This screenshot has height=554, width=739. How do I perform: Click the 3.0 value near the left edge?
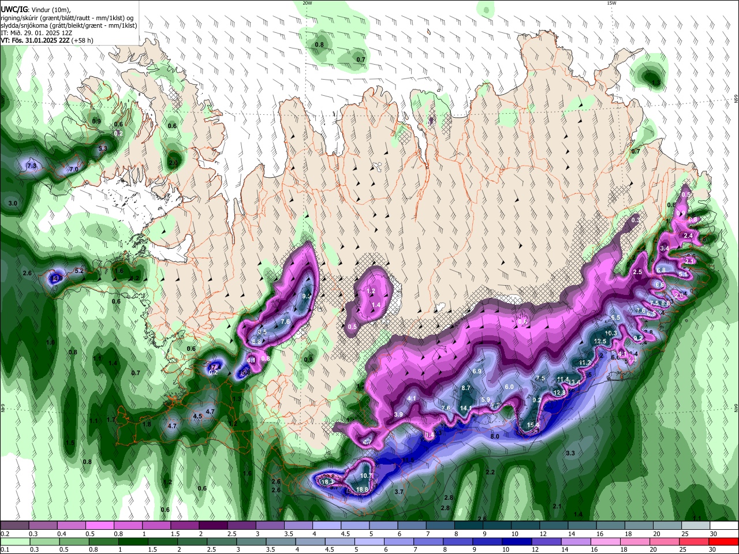point(13,204)
